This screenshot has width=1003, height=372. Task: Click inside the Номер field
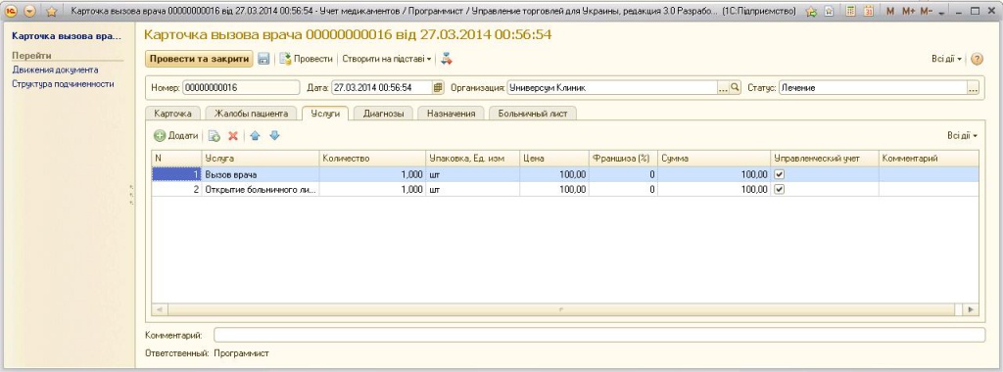point(241,87)
